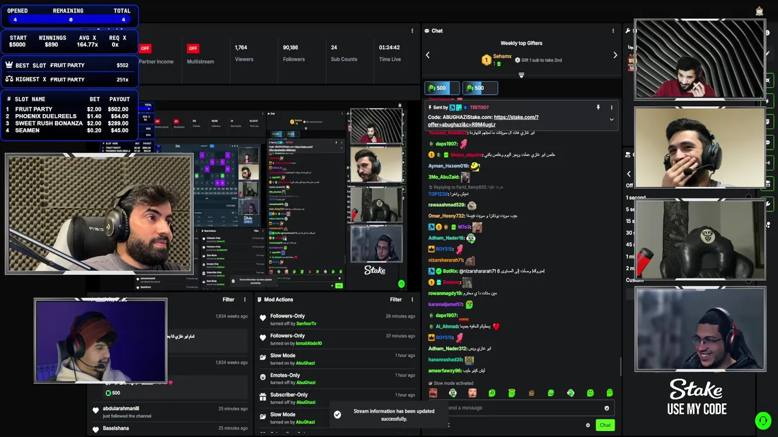Image resolution: width=778 pixels, height=437 pixels.
Task: Select the Followers-Only action by SanfoorTv
Action: pos(337,319)
